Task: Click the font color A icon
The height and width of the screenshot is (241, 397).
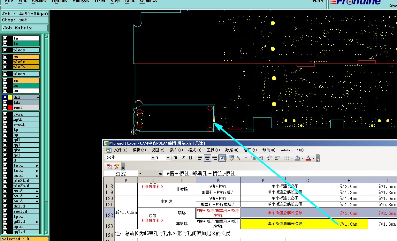Action: coord(308,158)
